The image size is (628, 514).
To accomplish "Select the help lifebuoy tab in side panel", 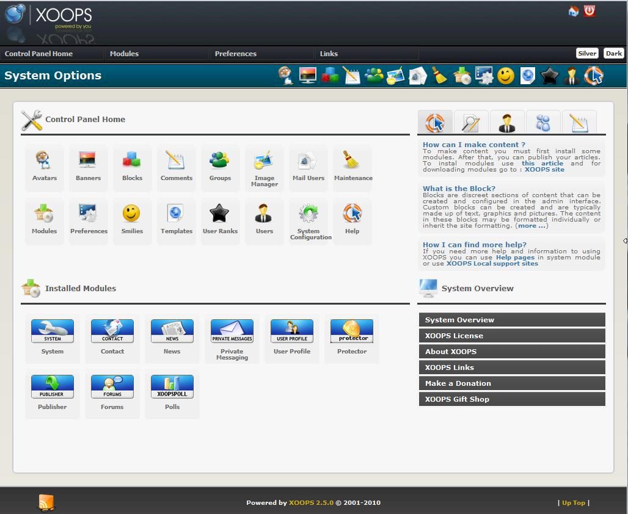I will pyautogui.click(x=435, y=123).
